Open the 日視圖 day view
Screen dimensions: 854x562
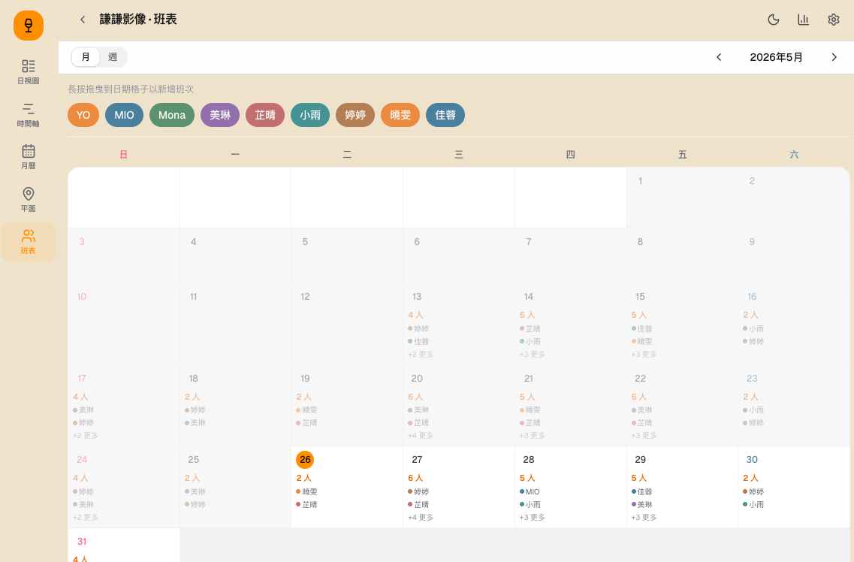[29, 72]
